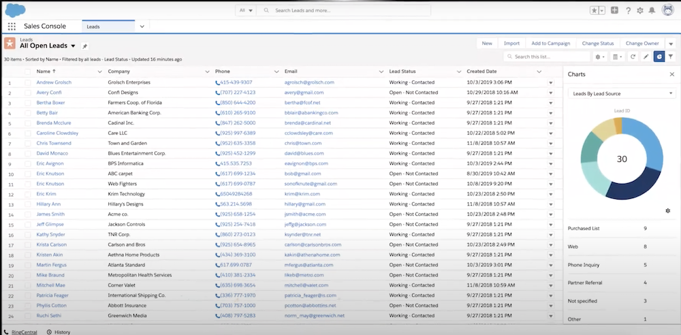Check the Kathy Snyder row checkbox
The width and height of the screenshot is (681, 335).
[28, 235]
